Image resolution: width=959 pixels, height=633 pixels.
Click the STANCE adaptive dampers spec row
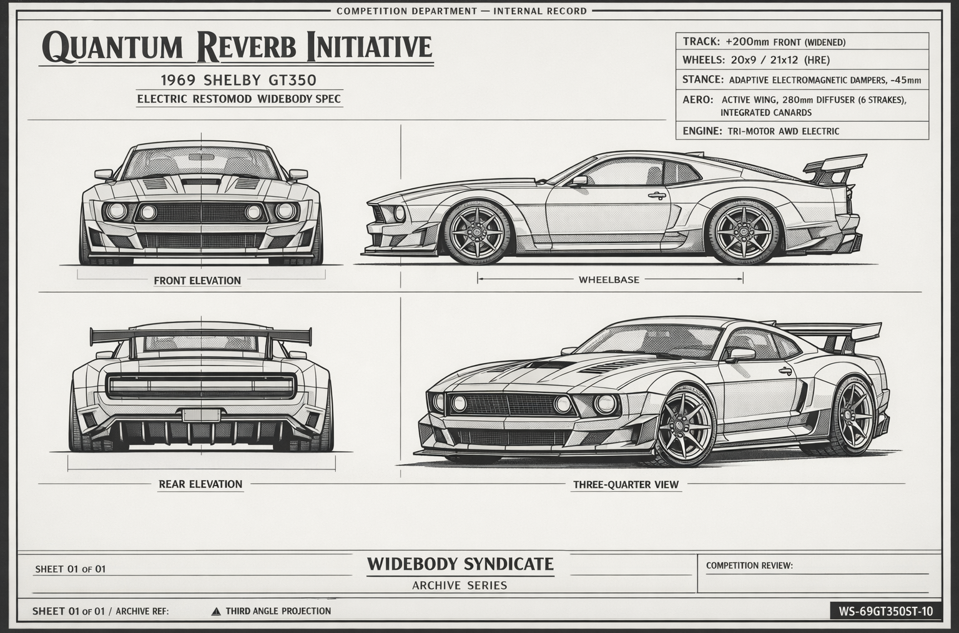tap(802, 80)
